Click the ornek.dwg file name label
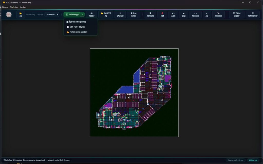This screenshot has height=164, width=263. [31, 15]
